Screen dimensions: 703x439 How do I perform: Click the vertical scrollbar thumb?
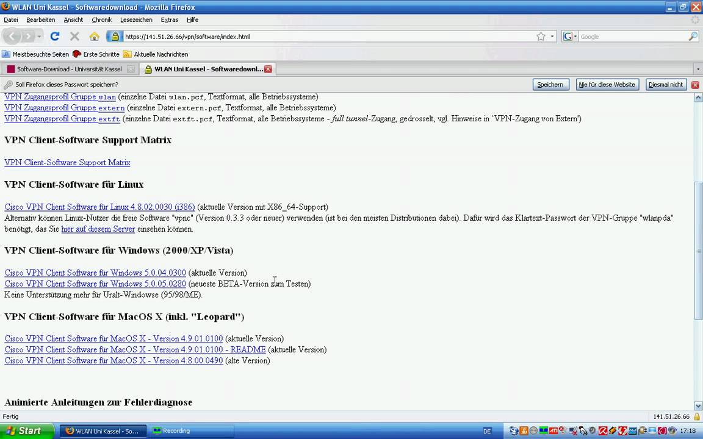699,251
